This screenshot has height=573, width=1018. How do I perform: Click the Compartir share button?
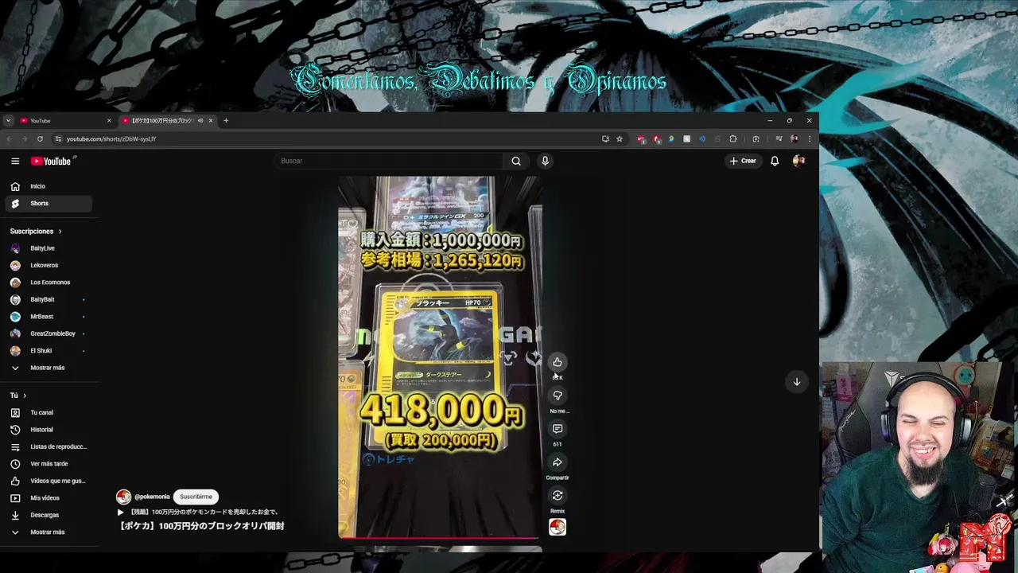pos(558,462)
